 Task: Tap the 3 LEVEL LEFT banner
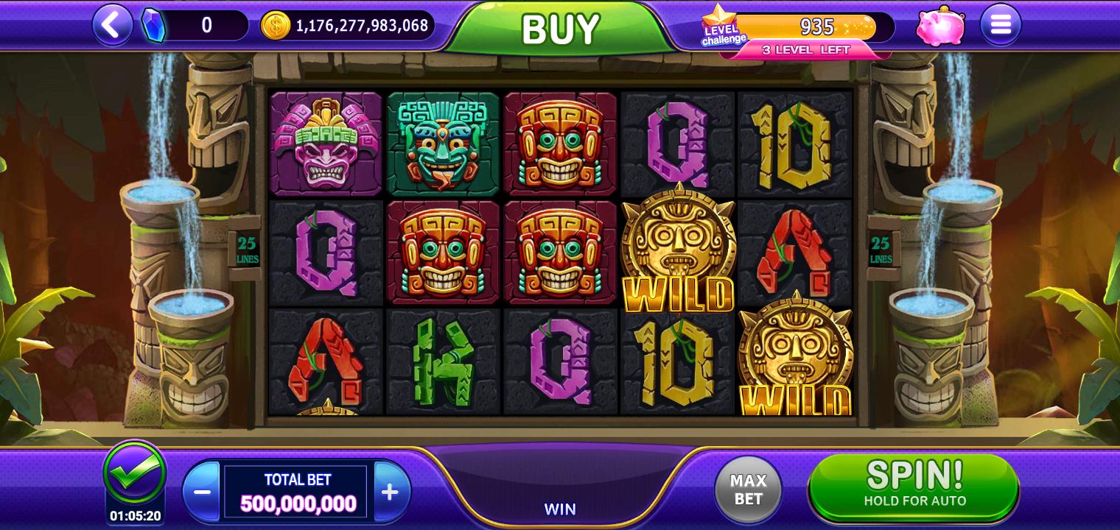[x=806, y=50]
